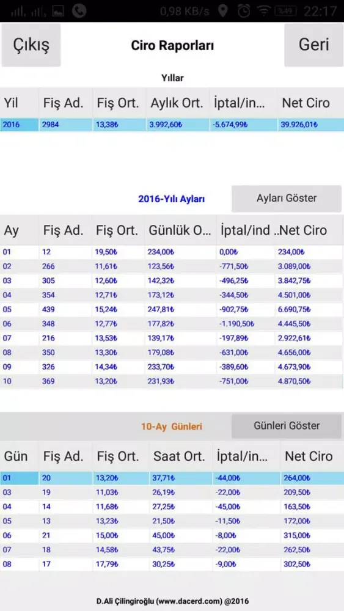The width and height of the screenshot is (344, 611).
Task: Select month 05 row
Action: (172, 309)
